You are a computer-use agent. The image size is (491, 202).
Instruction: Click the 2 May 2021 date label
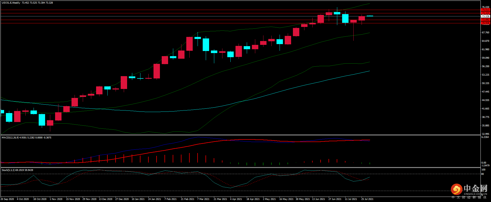point(269,199)
